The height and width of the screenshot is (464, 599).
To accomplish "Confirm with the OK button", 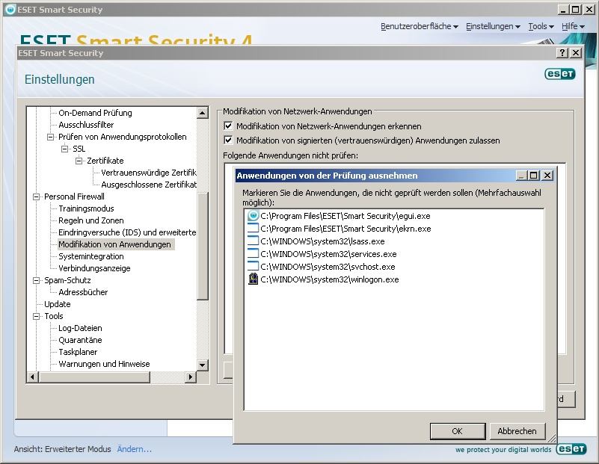I will [457, 431].
